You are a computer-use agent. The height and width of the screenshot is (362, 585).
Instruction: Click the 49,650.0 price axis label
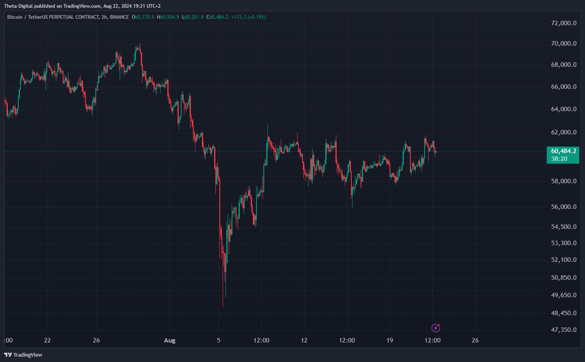coord(563,295)
